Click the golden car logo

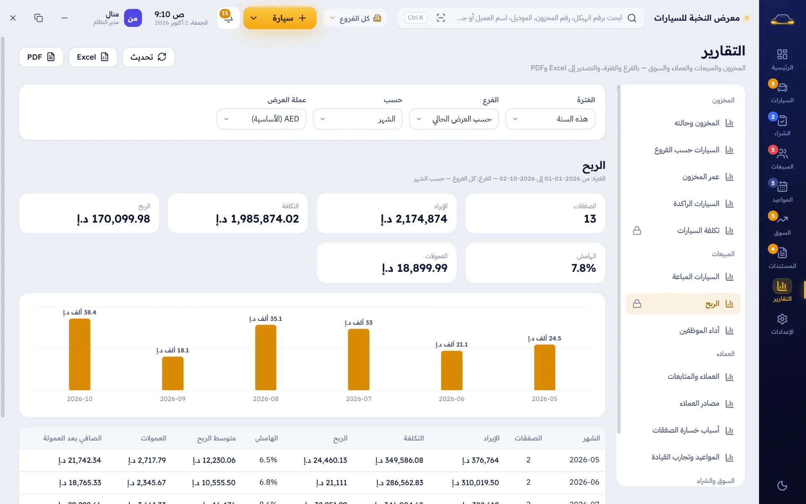pos(782,19)
